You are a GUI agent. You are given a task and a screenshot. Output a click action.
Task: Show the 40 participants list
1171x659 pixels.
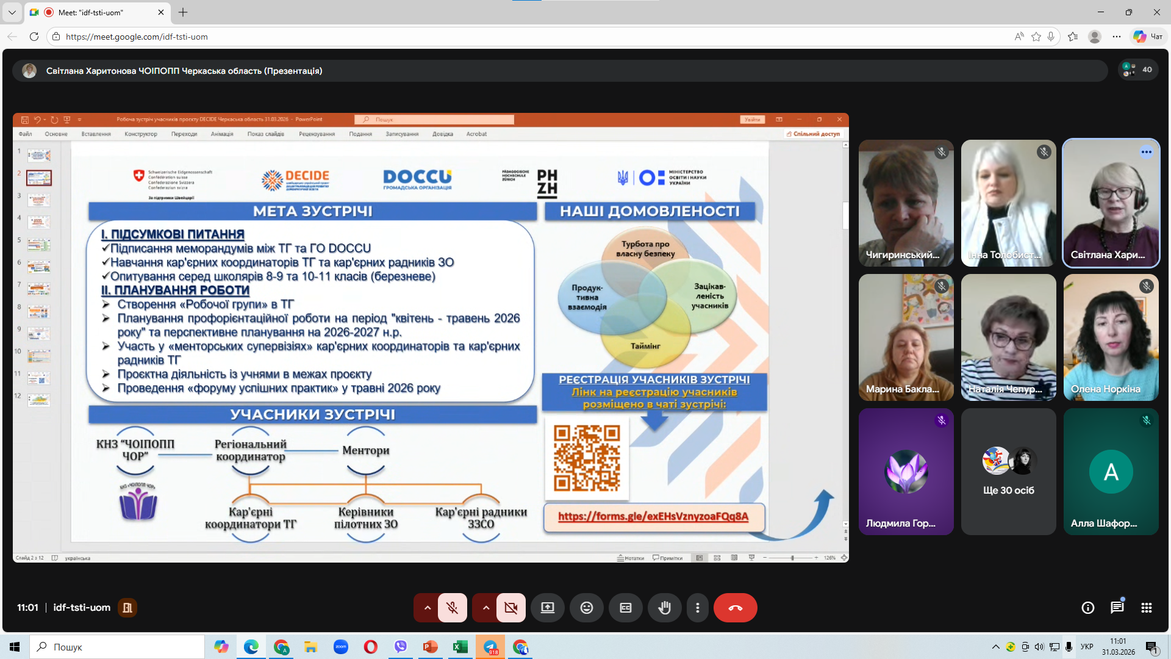tap(1137, 70)
